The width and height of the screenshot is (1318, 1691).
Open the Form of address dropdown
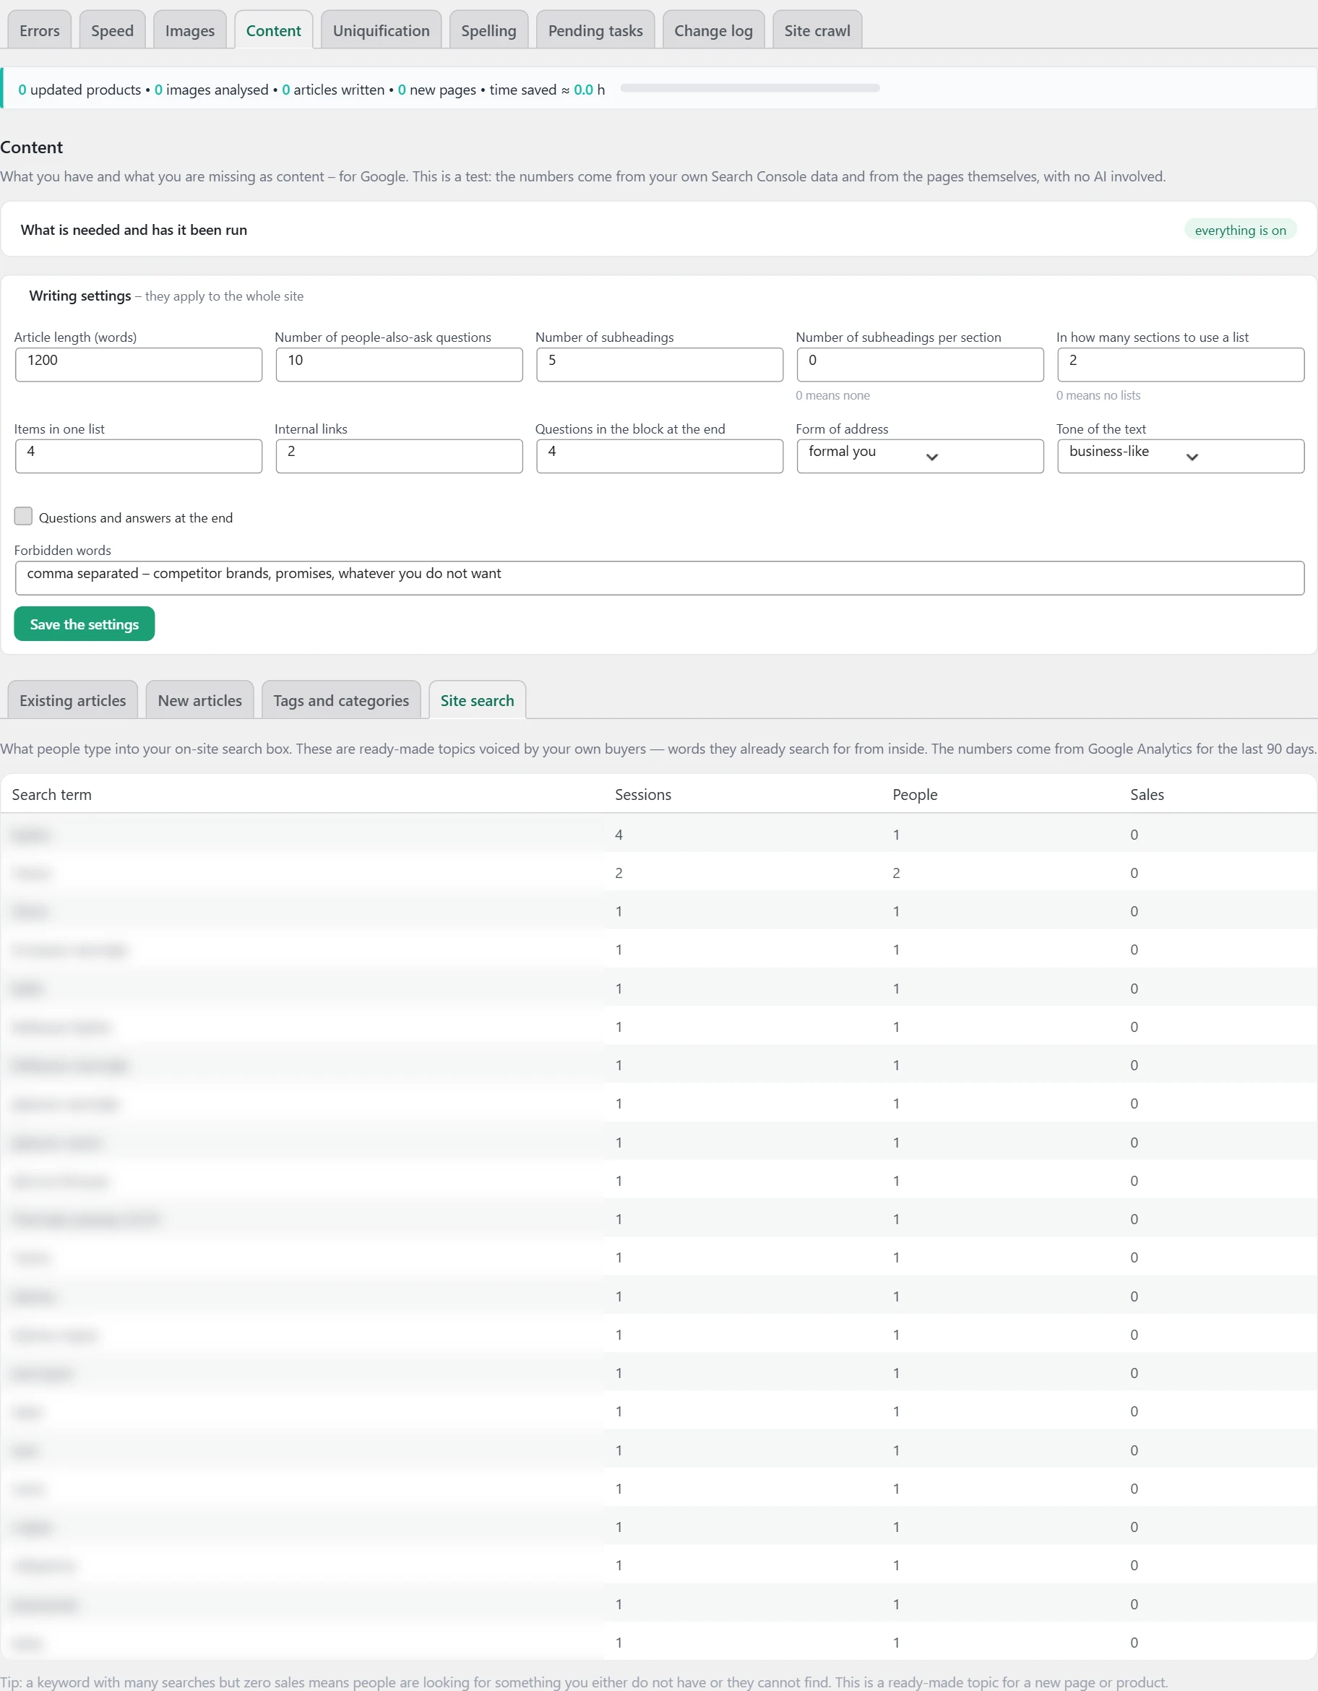coord(920,456)
